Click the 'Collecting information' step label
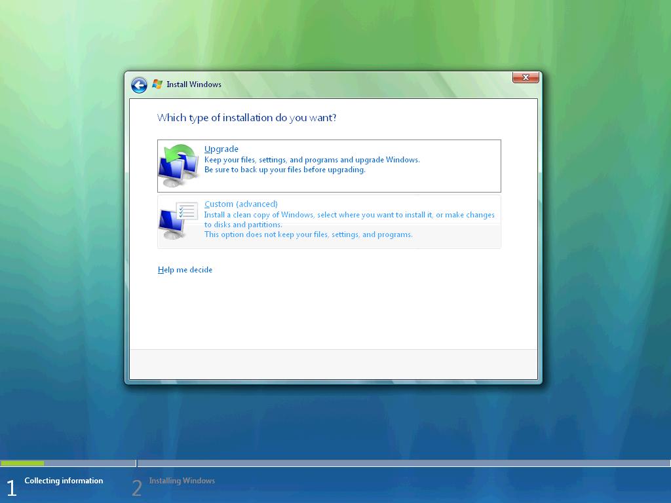671x503 pixels. point(64,481)
